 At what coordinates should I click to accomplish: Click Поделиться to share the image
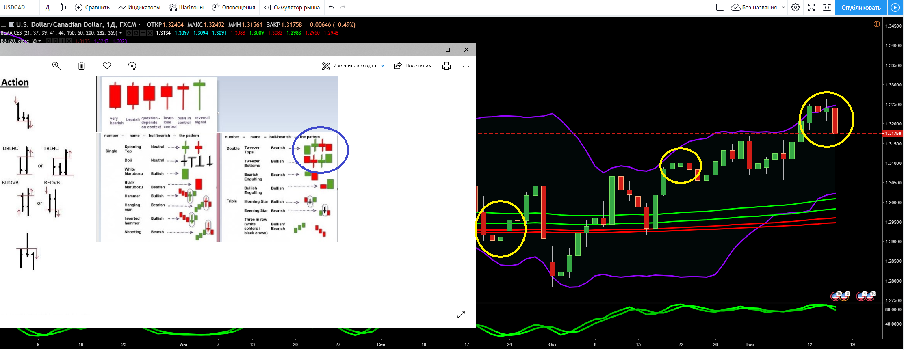[413, 66]
